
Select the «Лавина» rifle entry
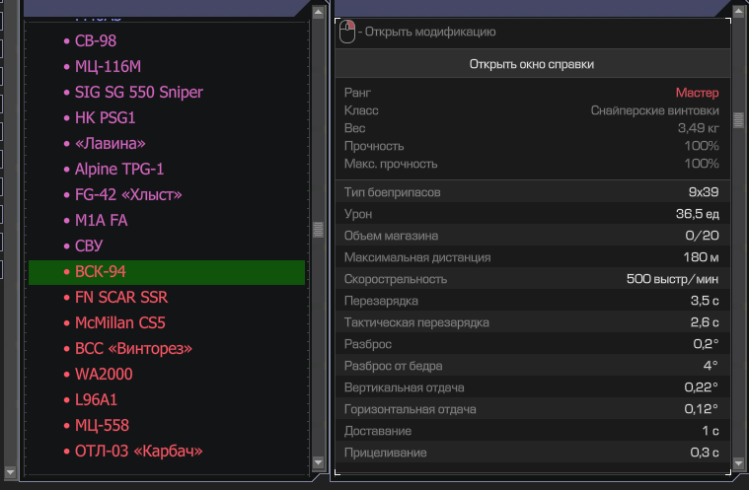pyautogui.click(x=111, y=144)
